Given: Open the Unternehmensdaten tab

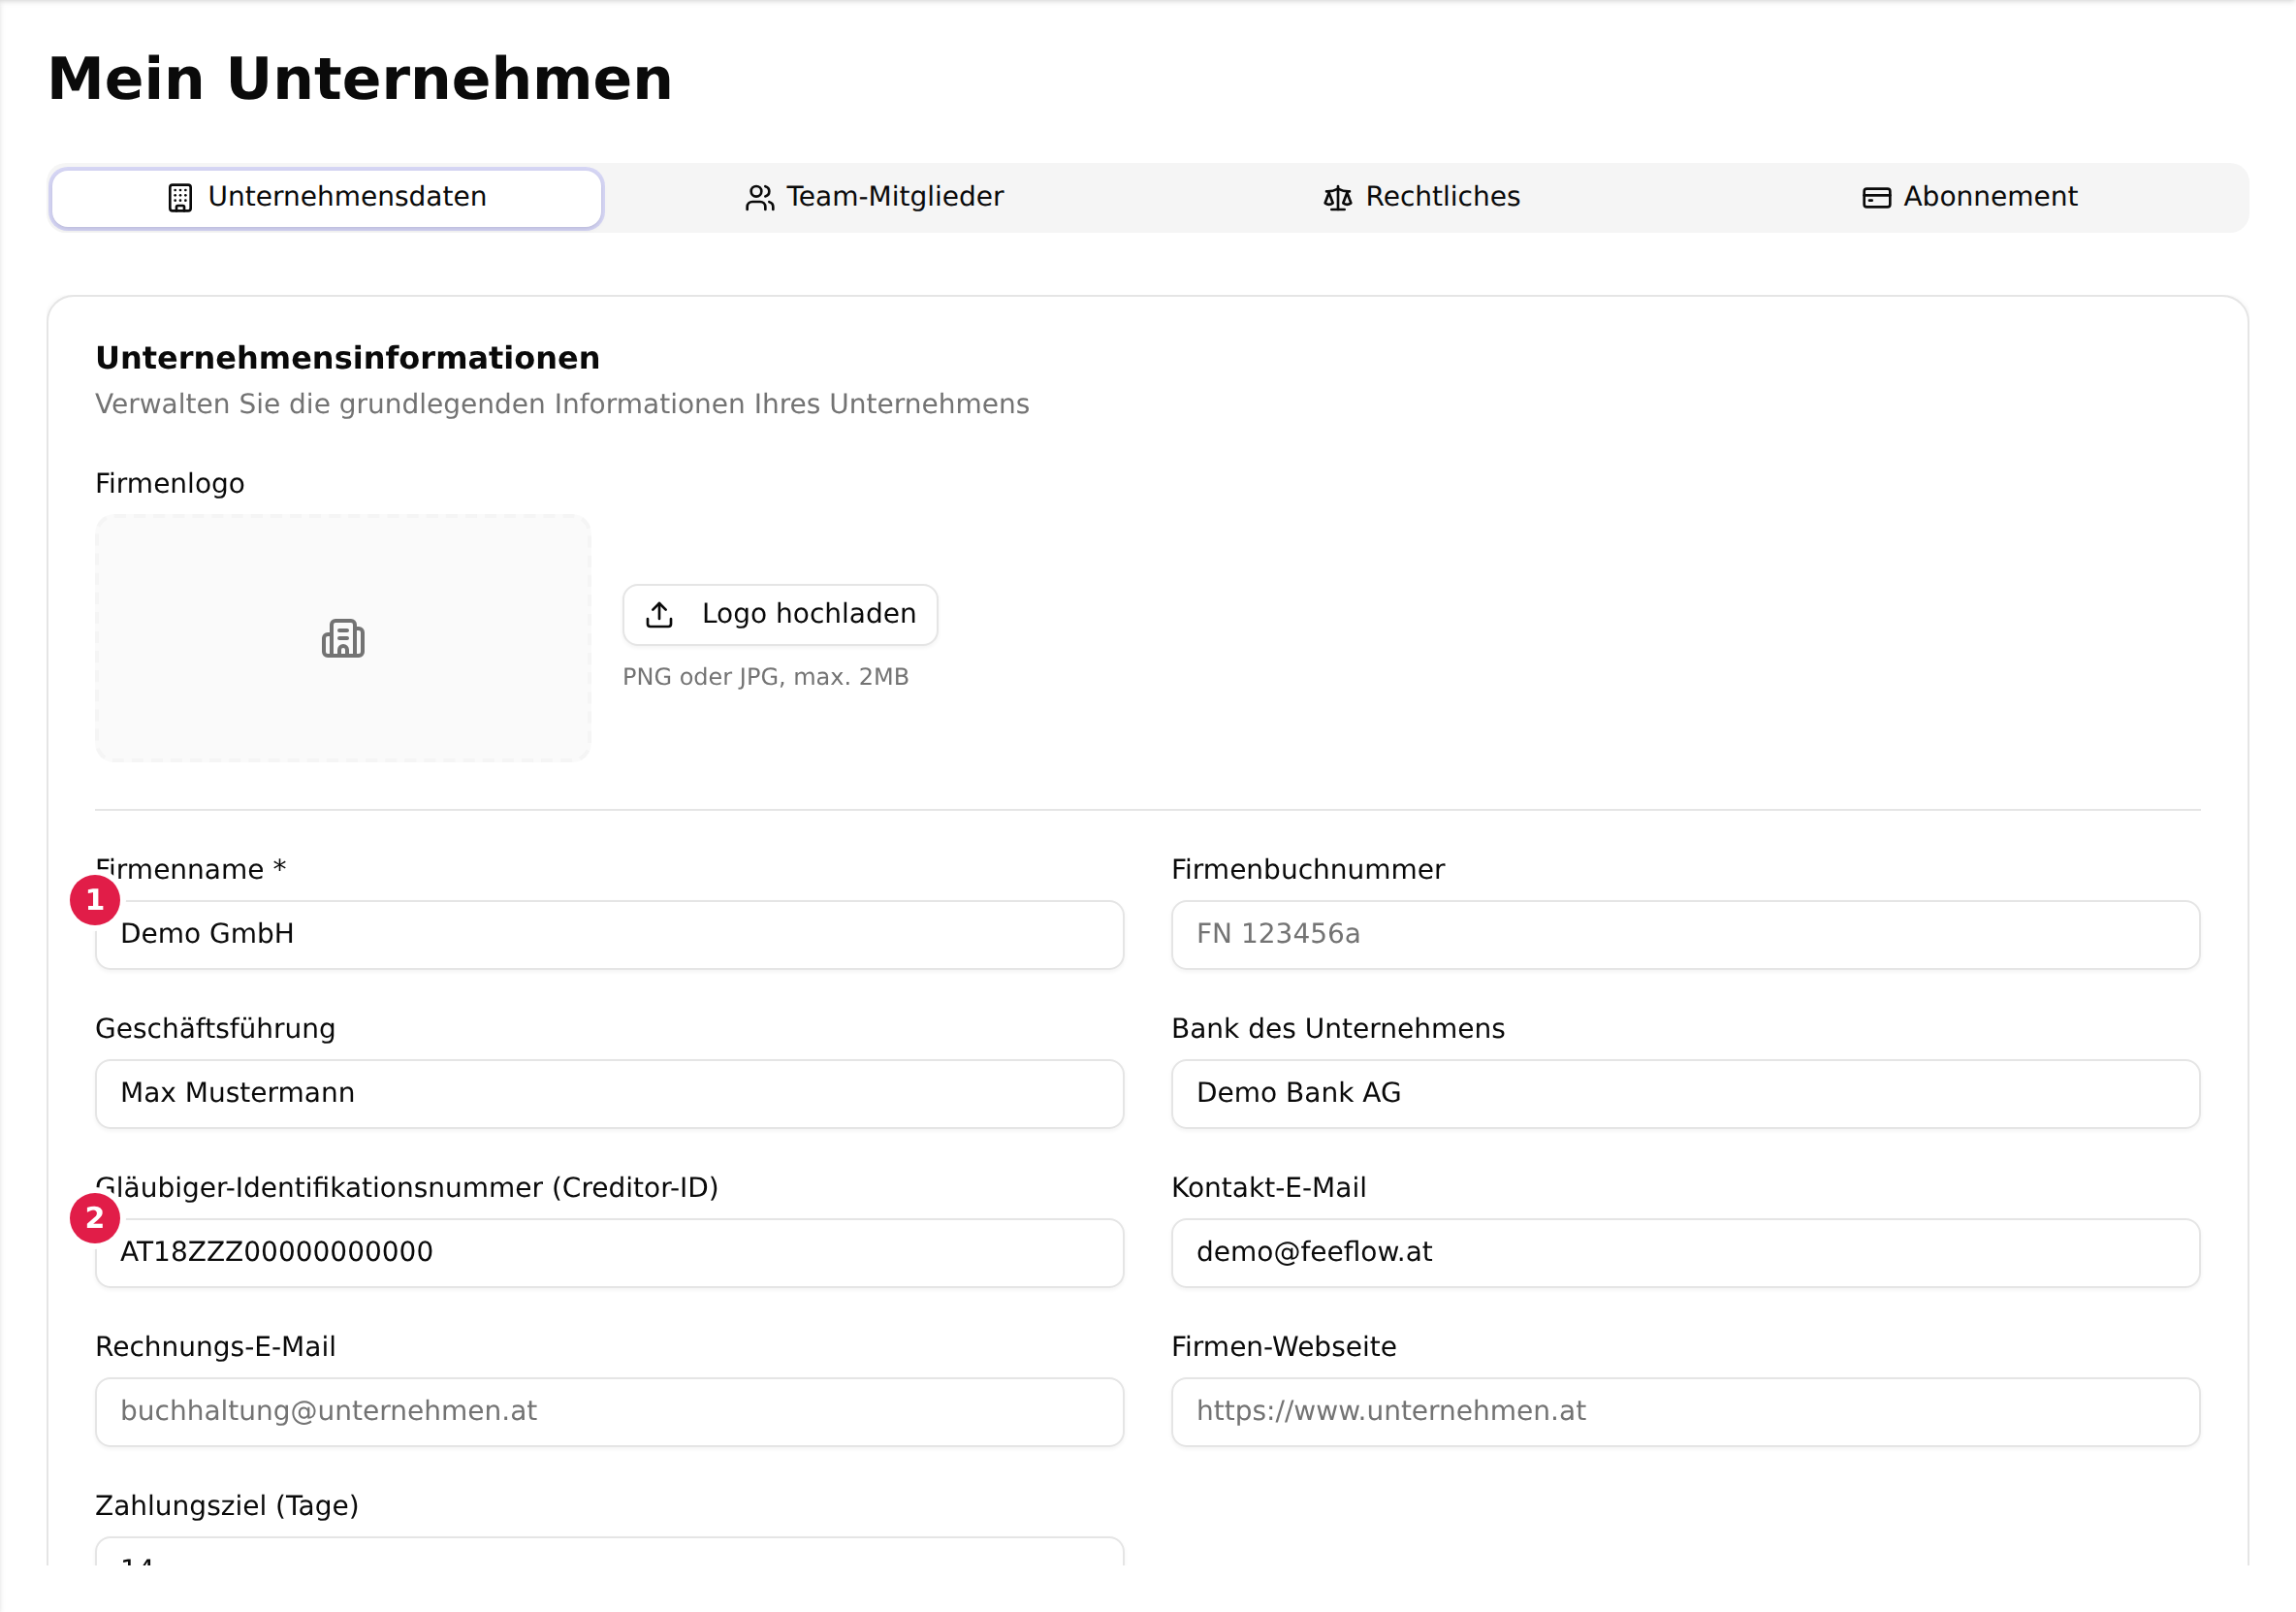Looking at the screenshot, I should click(x=326, y=197).
